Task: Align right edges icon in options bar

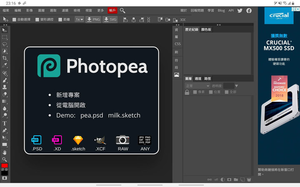Action: [142, 20]
